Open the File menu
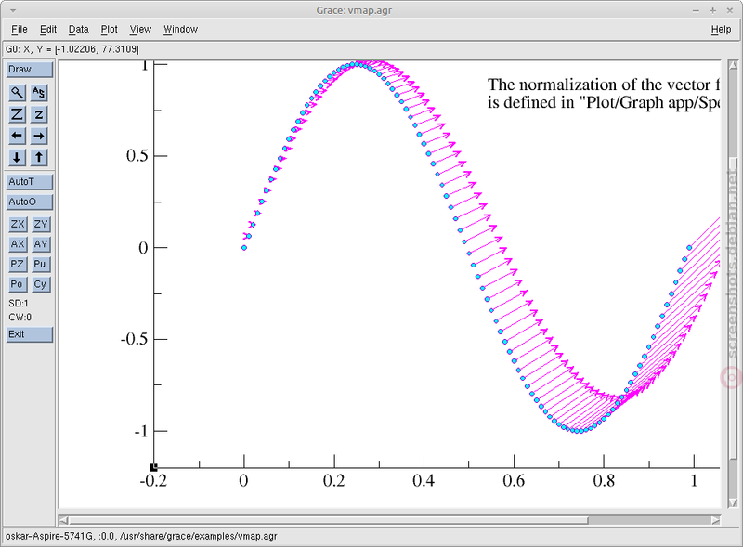Image resolution: width=743 pixels, height=547 pixels. pyautogui.click(x=20, y=30)
